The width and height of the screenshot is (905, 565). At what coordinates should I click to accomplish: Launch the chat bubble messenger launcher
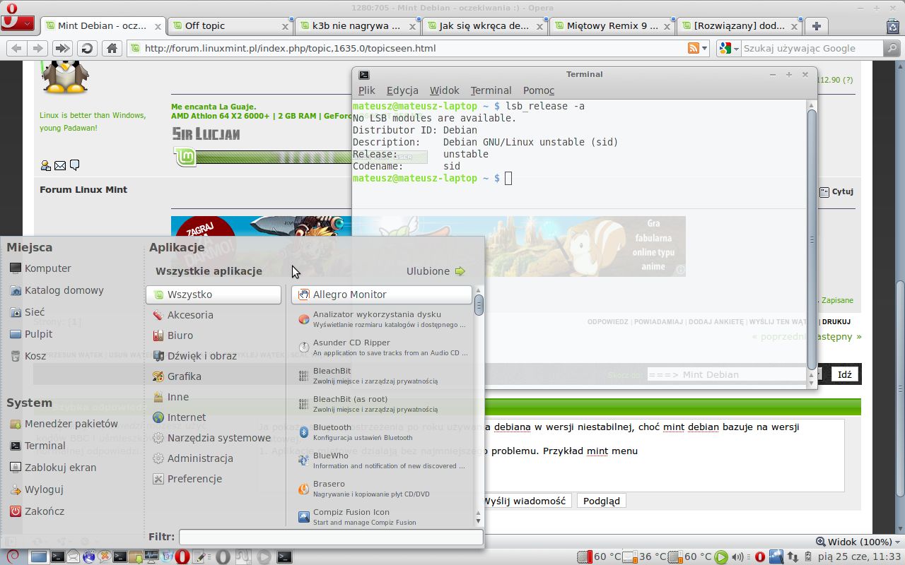pyautogui.click(x=105, y=557)
